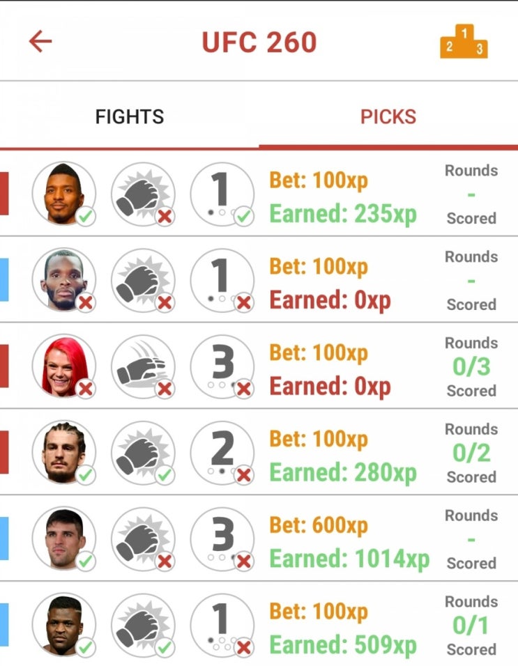Image resolution: width=518 pixels, height=666 pixels.
Task: Tap the red-haired fighter's portrait
Action: [63, 366]
